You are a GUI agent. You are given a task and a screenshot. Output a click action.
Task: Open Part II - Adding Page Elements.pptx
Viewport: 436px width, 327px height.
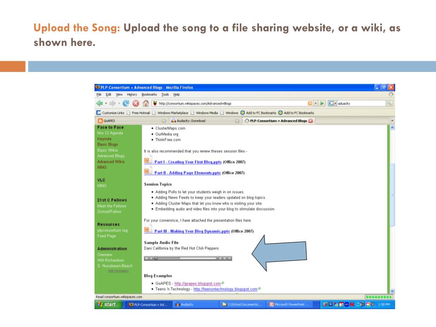pyautogui.click(x=188, y=173)
